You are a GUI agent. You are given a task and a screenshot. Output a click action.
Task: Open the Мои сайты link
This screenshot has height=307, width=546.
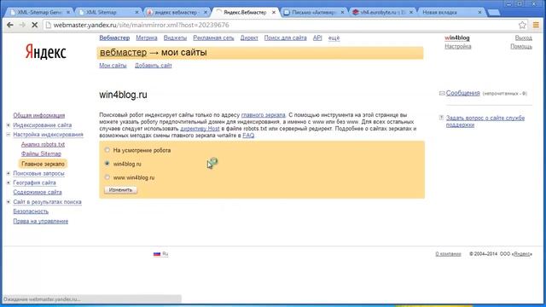[113, 66]
